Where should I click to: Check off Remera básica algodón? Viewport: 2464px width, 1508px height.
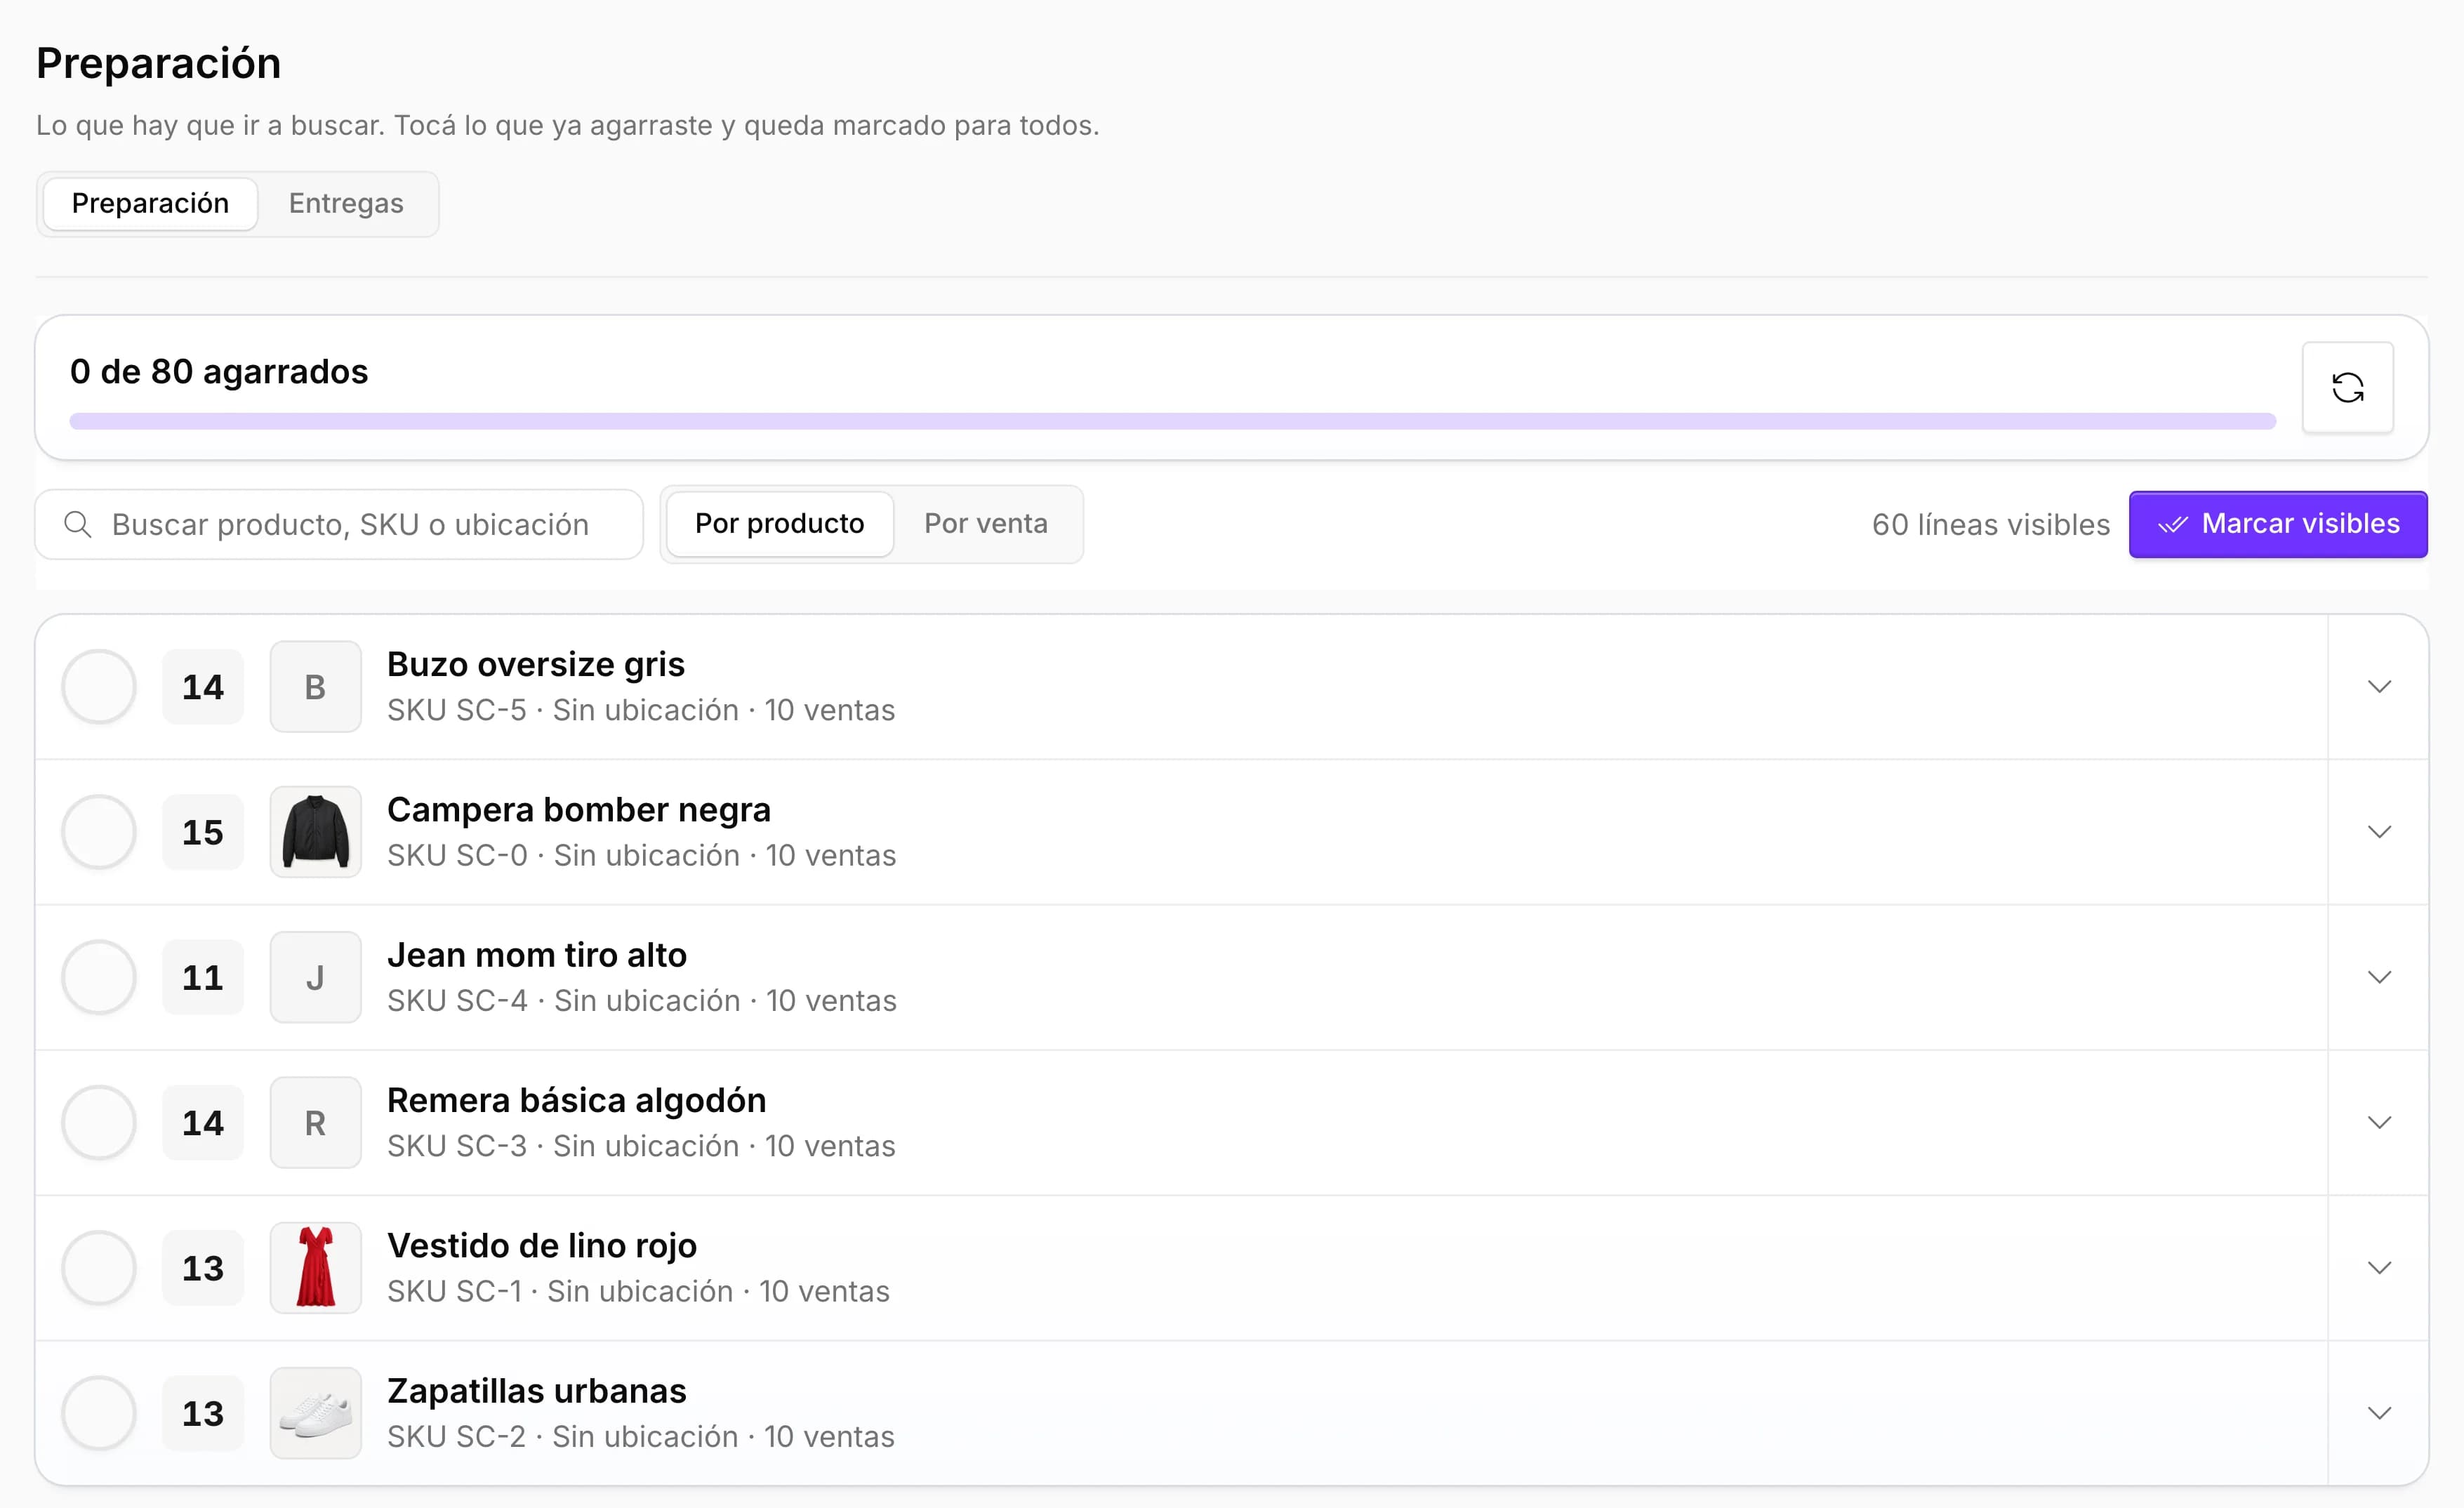[x=99, y=1122]
